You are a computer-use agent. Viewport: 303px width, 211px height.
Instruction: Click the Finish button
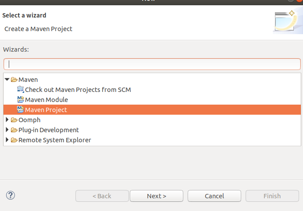[x=272, y=196]
